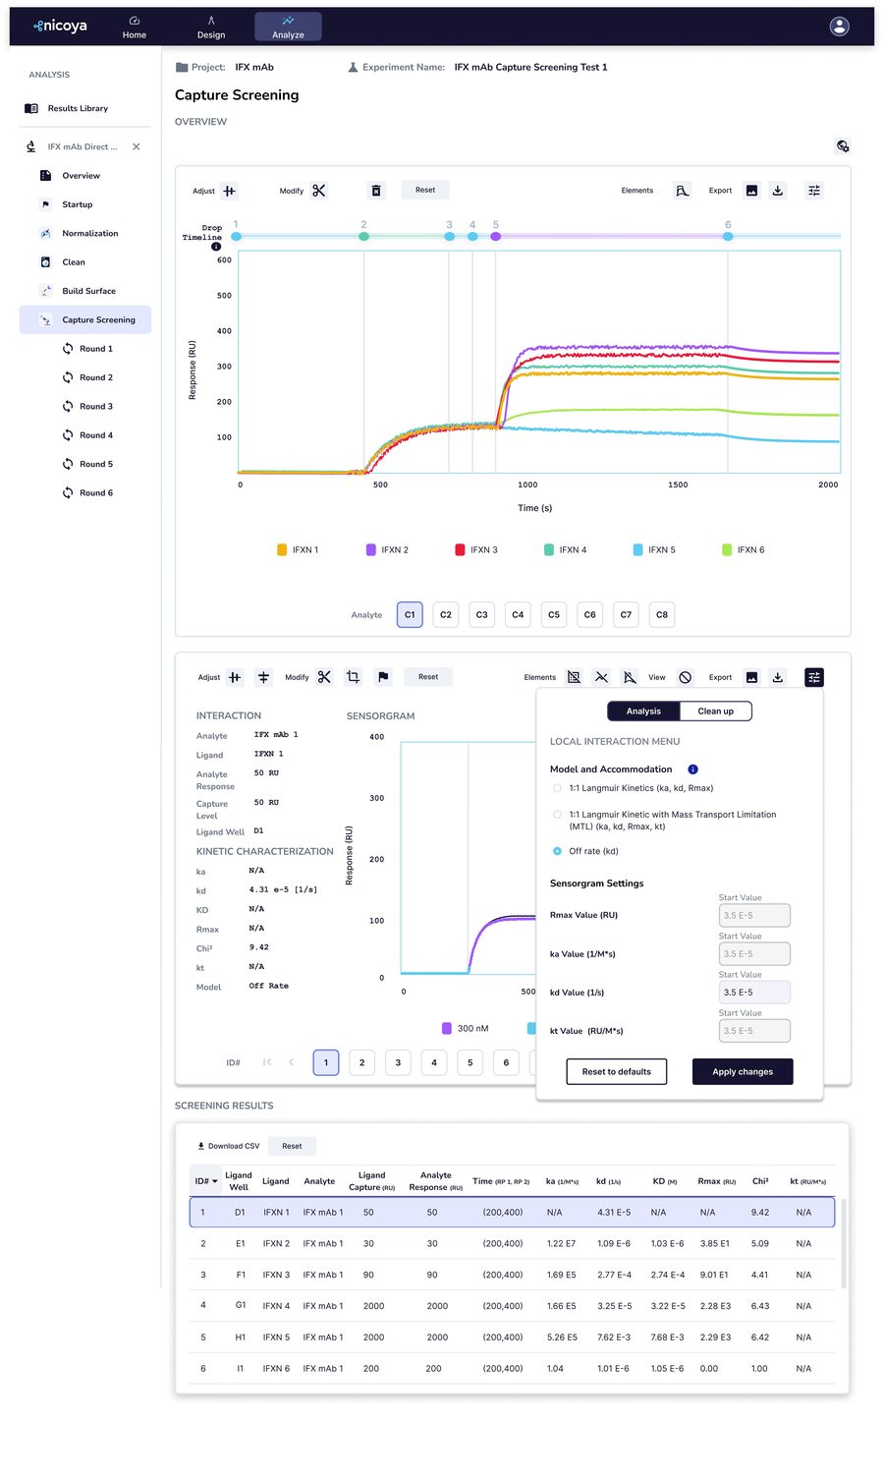
Task: Open Round 3 in sidebar
Action: tap(88, 406)
